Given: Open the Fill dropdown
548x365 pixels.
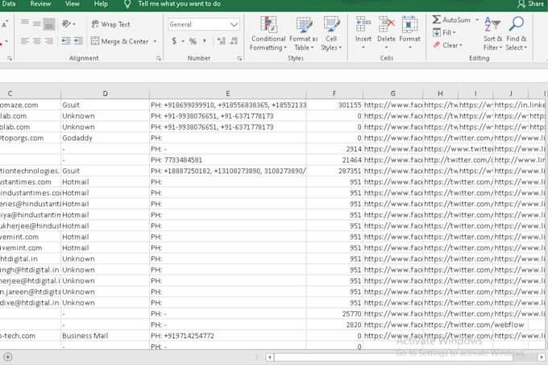Looking at the screenshot, I should click(x=444, y=32).
